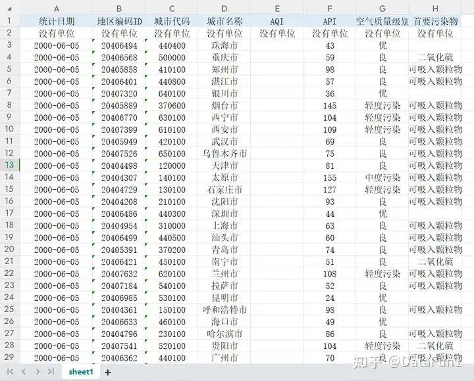Select city code cell 120000
This screenshot has height=381, width=474.
point(172,166)
